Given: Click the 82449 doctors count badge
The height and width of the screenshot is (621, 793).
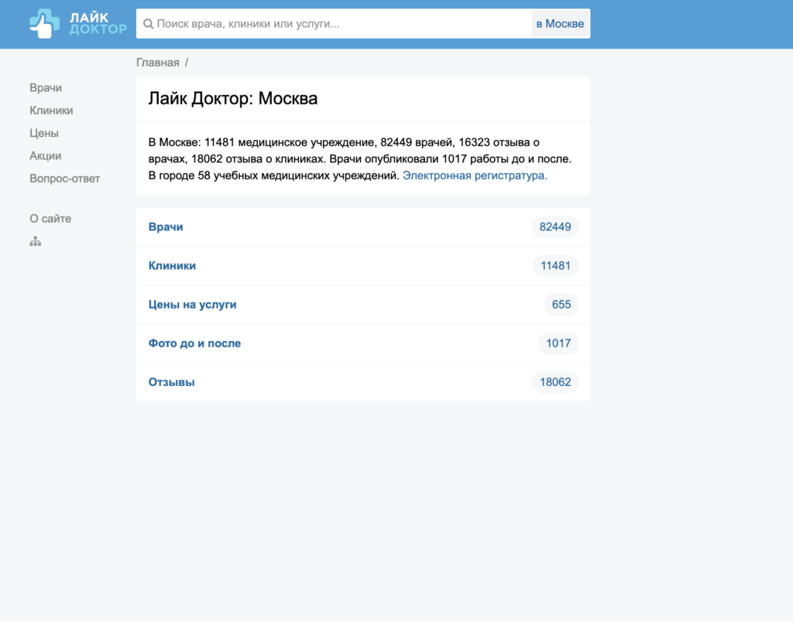Looking at the screenshot, I should pyautogui.click(x=554, y=227).
